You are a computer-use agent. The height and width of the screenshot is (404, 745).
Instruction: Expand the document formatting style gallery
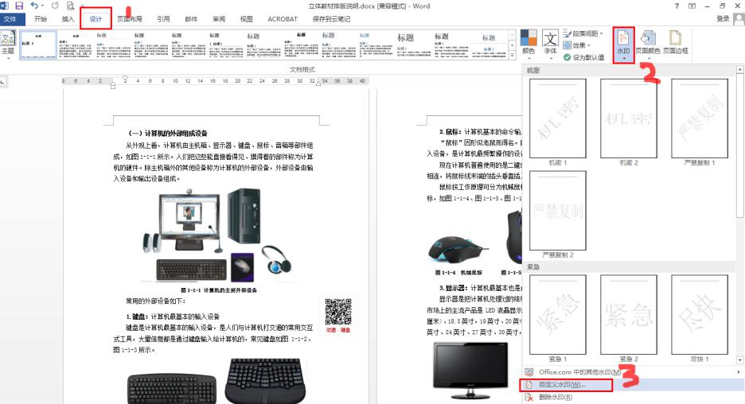511,57
